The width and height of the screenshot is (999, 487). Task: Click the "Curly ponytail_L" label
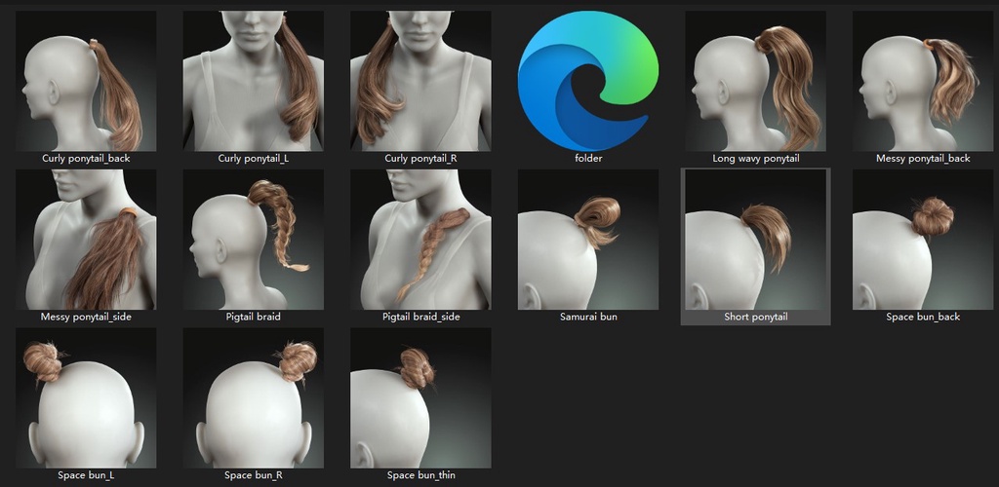(x=253, y=159)
